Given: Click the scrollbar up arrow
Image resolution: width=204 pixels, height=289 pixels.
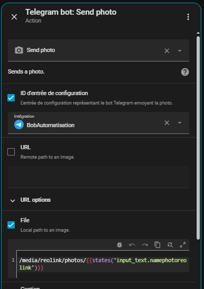Looking at the screenshot, I should point(198,33).
